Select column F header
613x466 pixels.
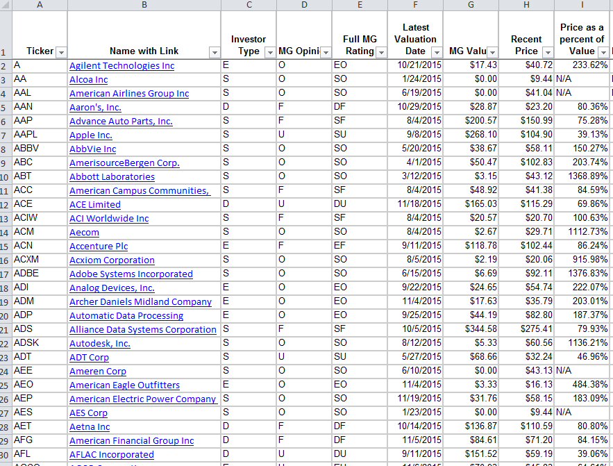coord(416,5)
